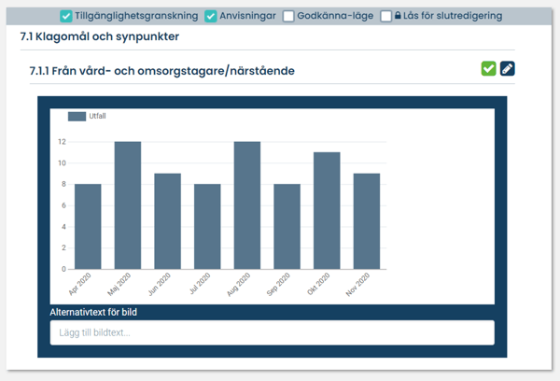Click the 7.1 Klagomål och synpunkter heading
Viewport: 560px width, 381px height.
point(100,36)
